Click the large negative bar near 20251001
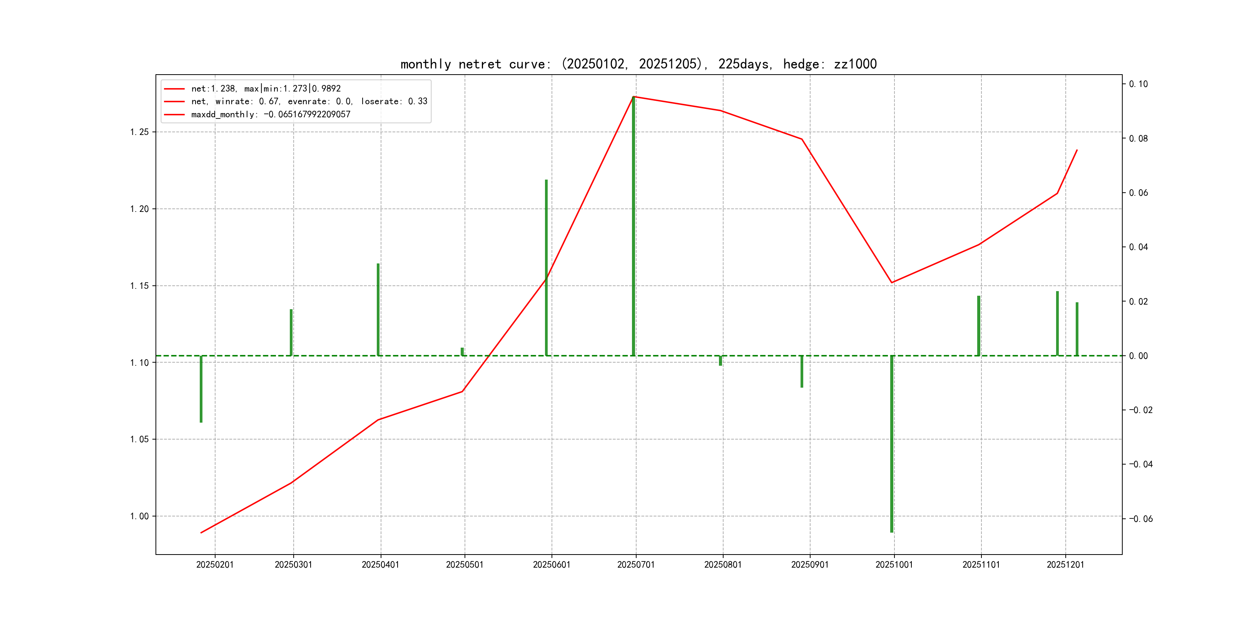1247x623 pixels. click(892, 445)
